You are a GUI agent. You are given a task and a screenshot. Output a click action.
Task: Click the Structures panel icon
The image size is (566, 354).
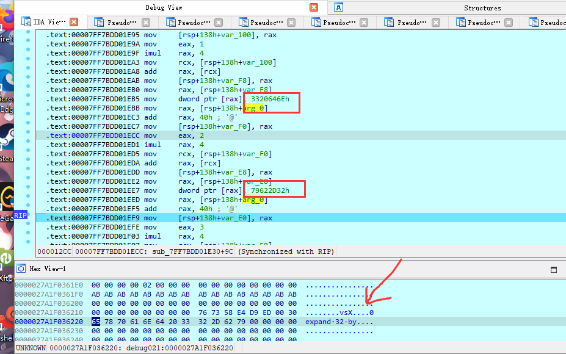339,7
